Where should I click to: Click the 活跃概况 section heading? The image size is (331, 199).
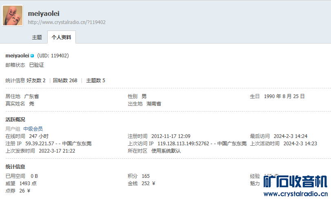pyautogui.click(x=15, y=120)
